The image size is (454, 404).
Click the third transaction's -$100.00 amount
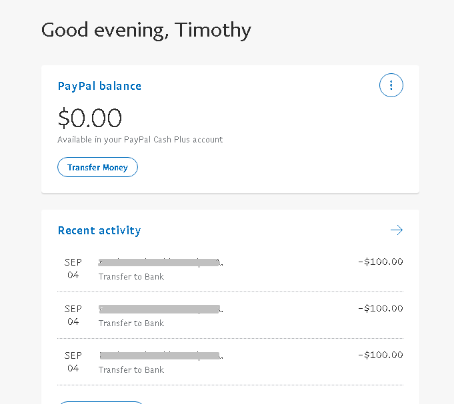pos(380,355)
